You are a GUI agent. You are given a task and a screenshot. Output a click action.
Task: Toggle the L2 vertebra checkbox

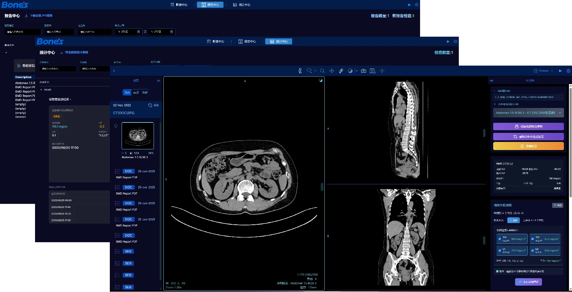tap(533, 251)
